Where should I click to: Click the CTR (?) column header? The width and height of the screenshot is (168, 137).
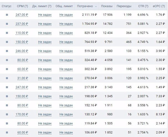tap(143, 6)
